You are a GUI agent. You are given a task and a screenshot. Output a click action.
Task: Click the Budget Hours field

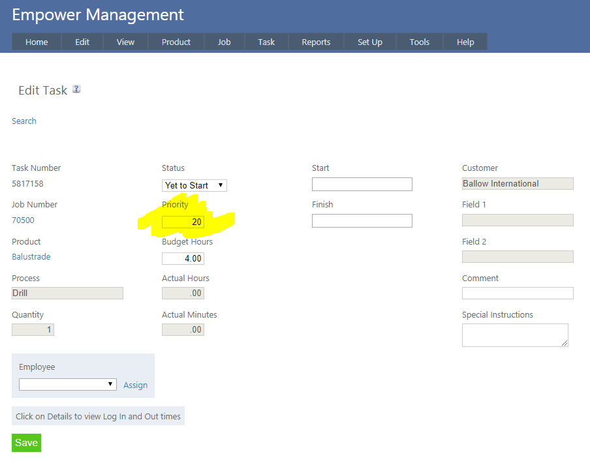[x=183, y=259]
